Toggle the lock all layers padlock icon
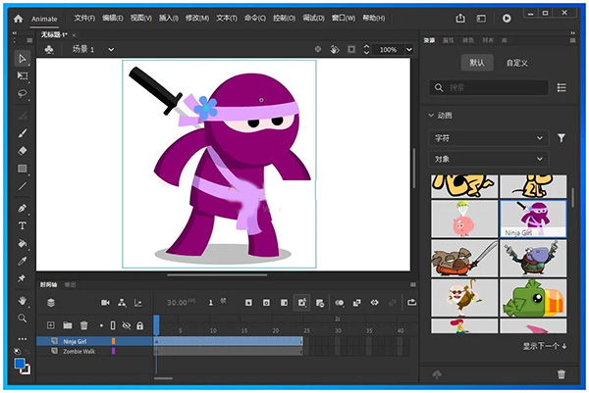The height and width of the screenshot is (393, 589). coord(140,325)
